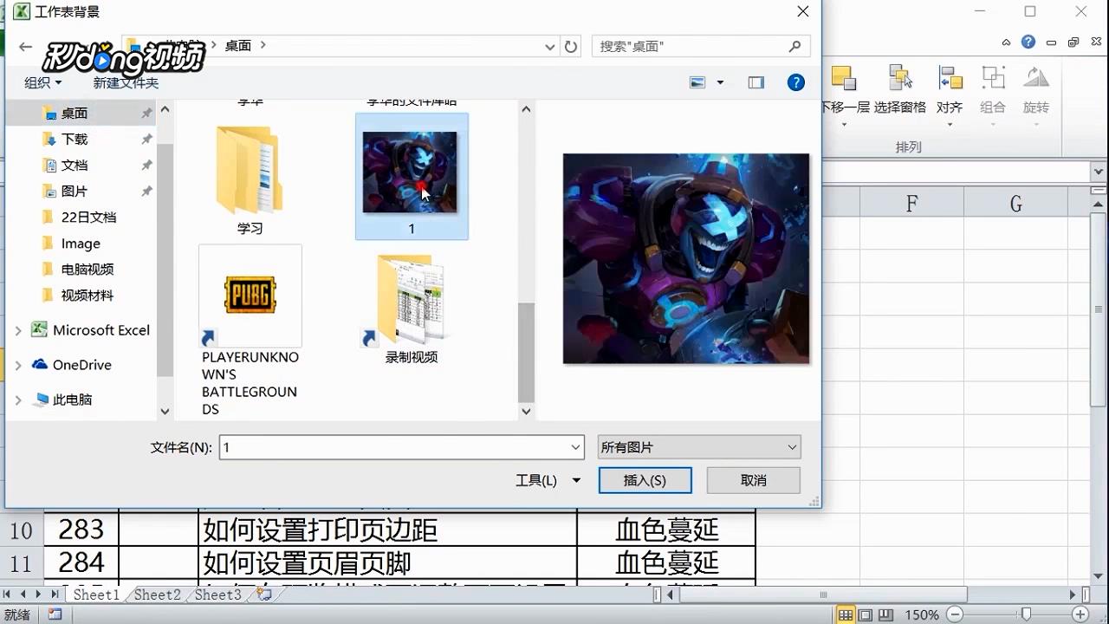The width and height of the screenshot is (1109, 624).
Task: Click the preview pane toggle icon
Action: click(x=756, y=82)
